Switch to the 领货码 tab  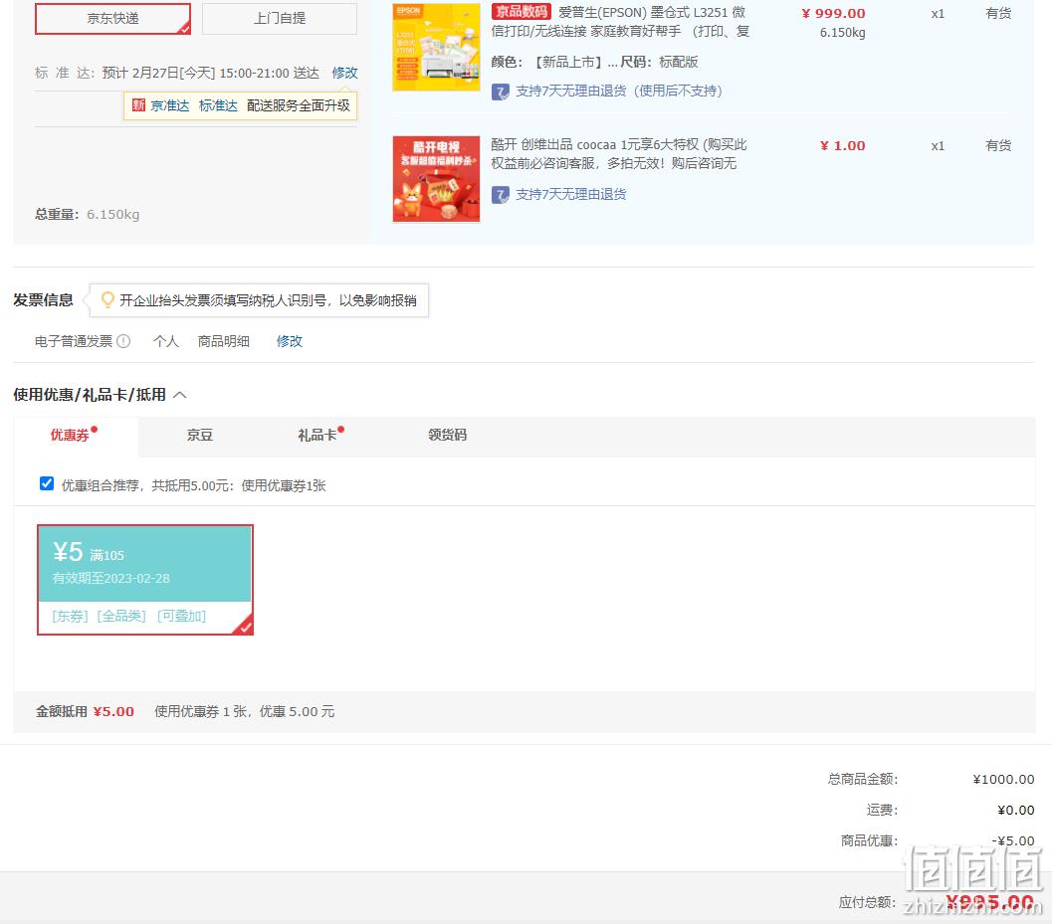point(448,436)
